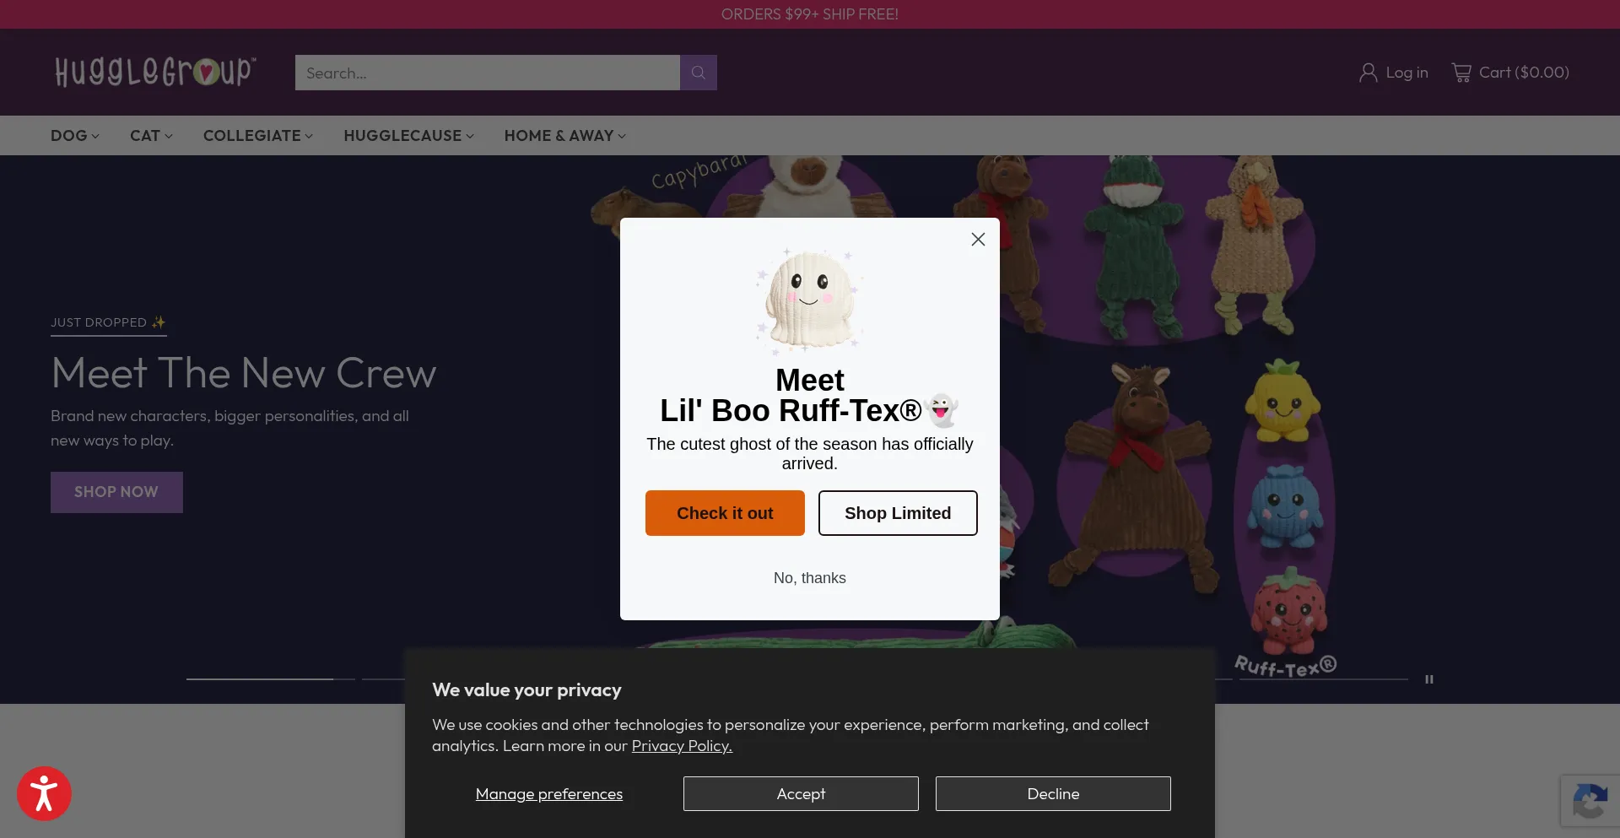Open the Log in account link
The image size is (1620, 838).
(x=1393, y=73)
